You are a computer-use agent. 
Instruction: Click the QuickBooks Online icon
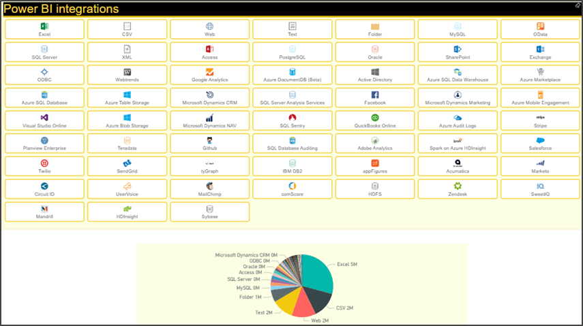[x=374, y=117]
